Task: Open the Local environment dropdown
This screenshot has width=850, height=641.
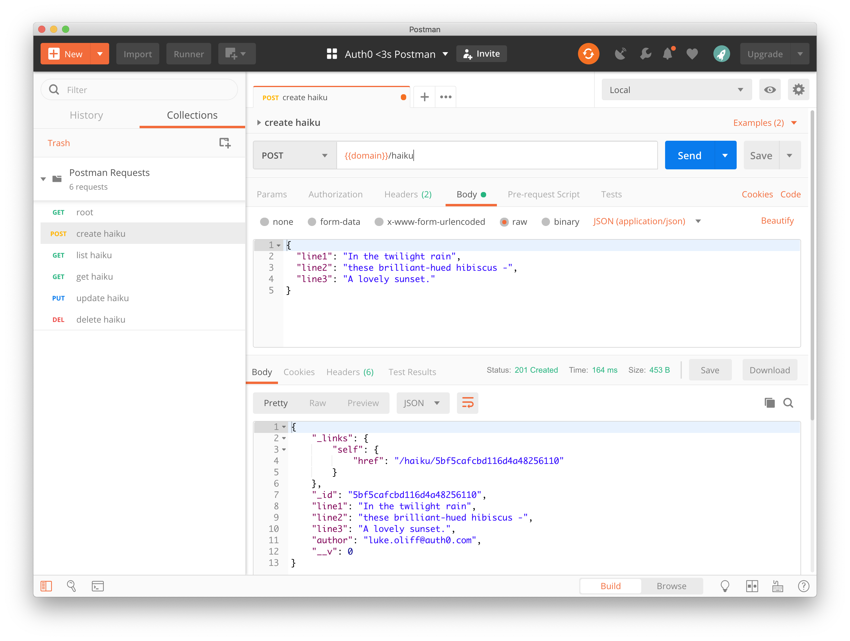Action: coord(676,90)
